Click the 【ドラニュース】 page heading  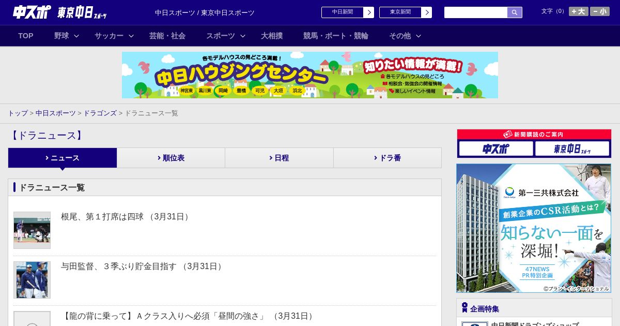click(x=47, y=136)
